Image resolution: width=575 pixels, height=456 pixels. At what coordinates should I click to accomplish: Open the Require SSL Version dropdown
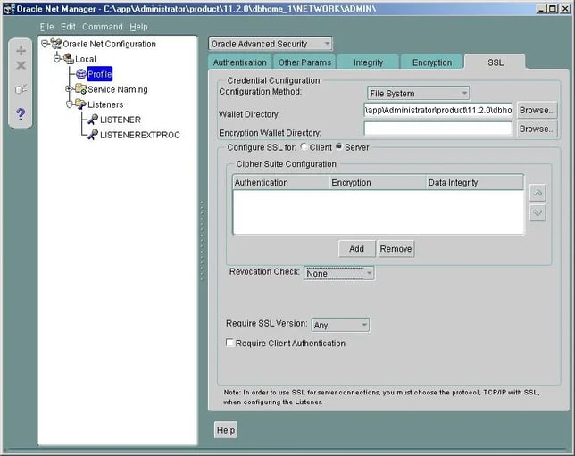coord(339,325)
